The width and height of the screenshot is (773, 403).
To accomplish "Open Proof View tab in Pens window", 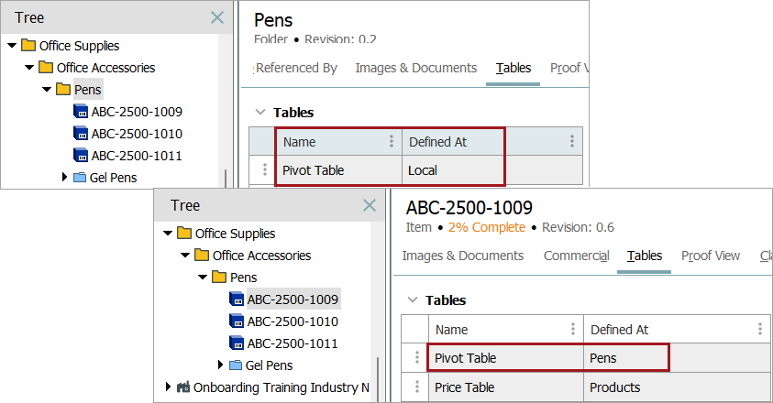I will pyautogui.click(x=569, y=68).
